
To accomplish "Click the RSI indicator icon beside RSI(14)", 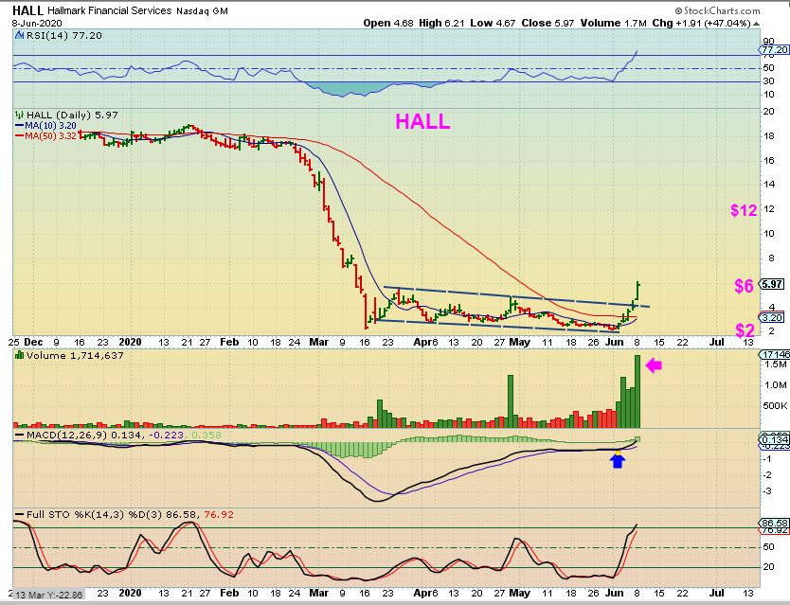I will [20, 35].
